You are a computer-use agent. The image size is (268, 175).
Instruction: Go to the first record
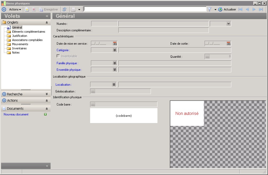(x=240, y=10)
